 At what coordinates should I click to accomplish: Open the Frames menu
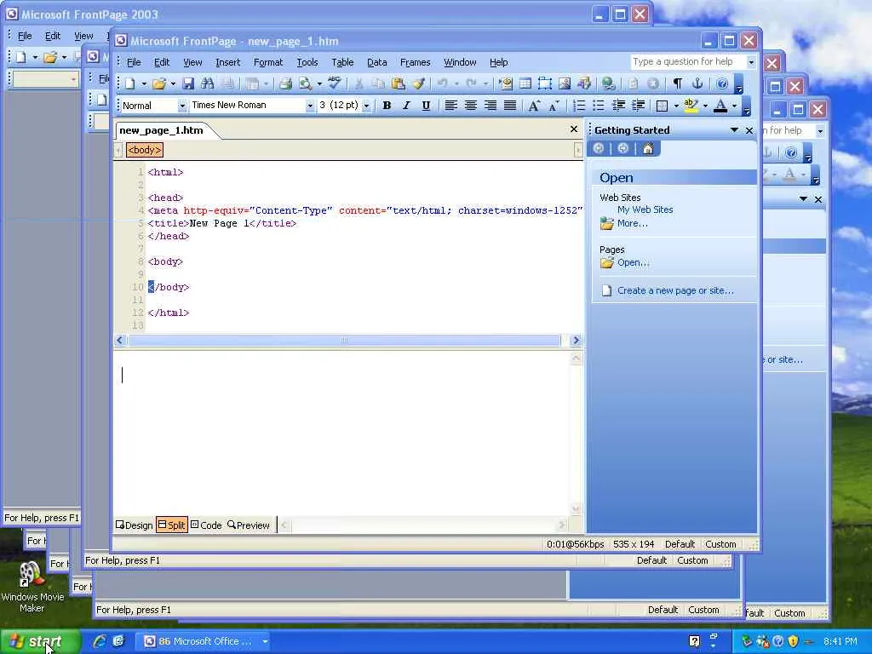coord(415,62)
